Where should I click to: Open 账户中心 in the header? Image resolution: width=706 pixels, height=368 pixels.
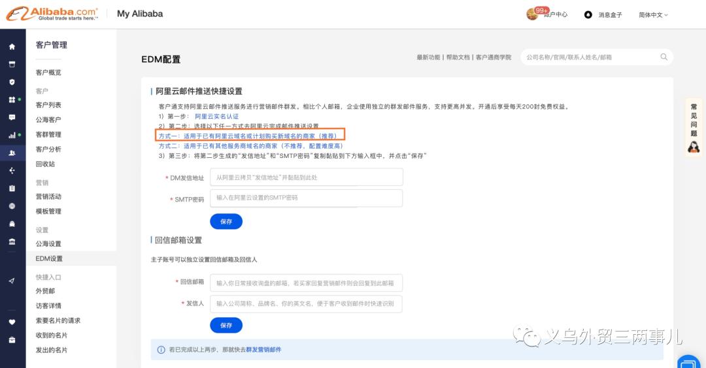(x=556, y=15)
